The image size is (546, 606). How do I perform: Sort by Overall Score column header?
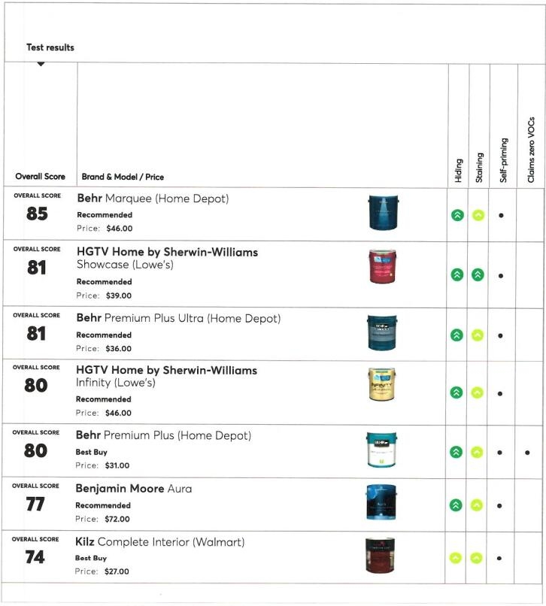(40, 177)
